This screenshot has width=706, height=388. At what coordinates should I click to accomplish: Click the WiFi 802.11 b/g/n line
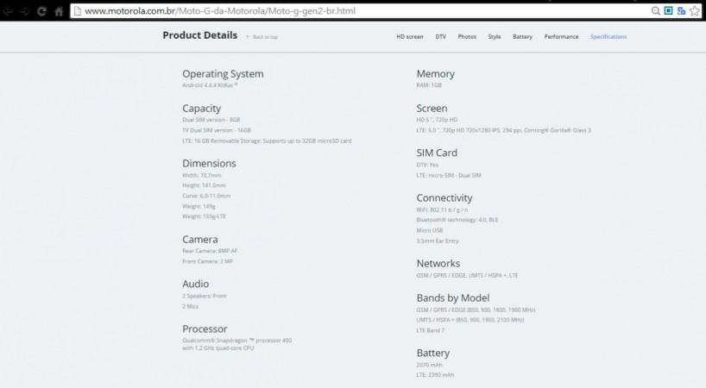(x=442, y=210)
